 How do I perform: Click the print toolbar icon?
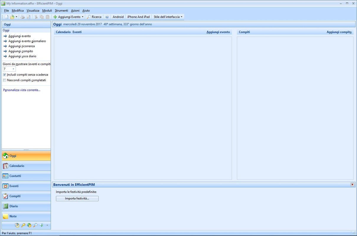[x=23, y=17]
